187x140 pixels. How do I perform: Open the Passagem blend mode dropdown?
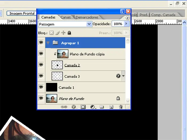(x=89, y=24)
